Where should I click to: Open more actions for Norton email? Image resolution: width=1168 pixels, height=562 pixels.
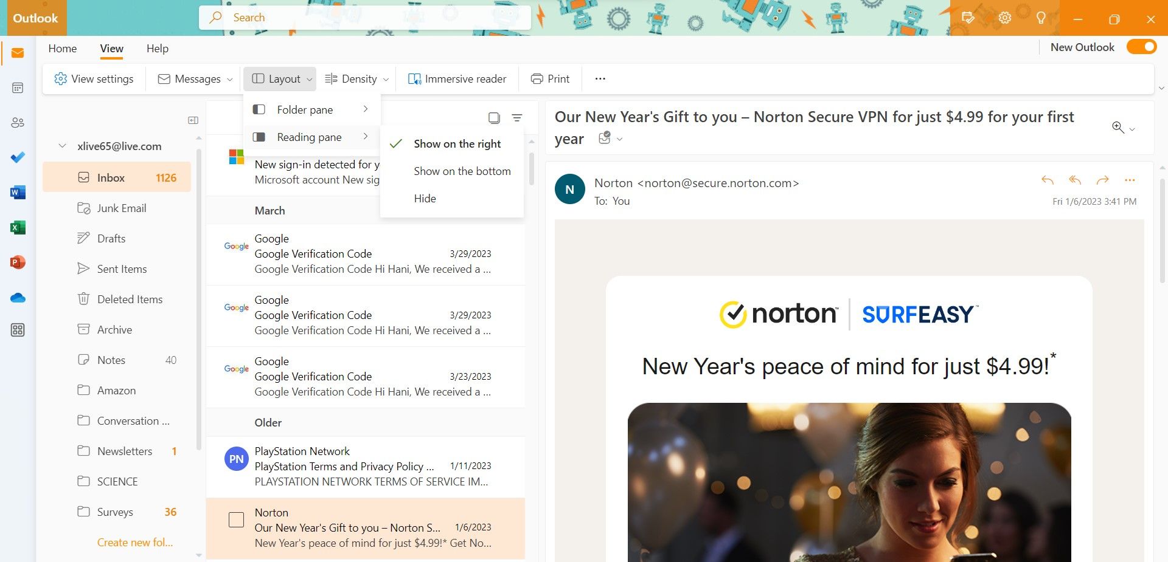[1130, 180]
